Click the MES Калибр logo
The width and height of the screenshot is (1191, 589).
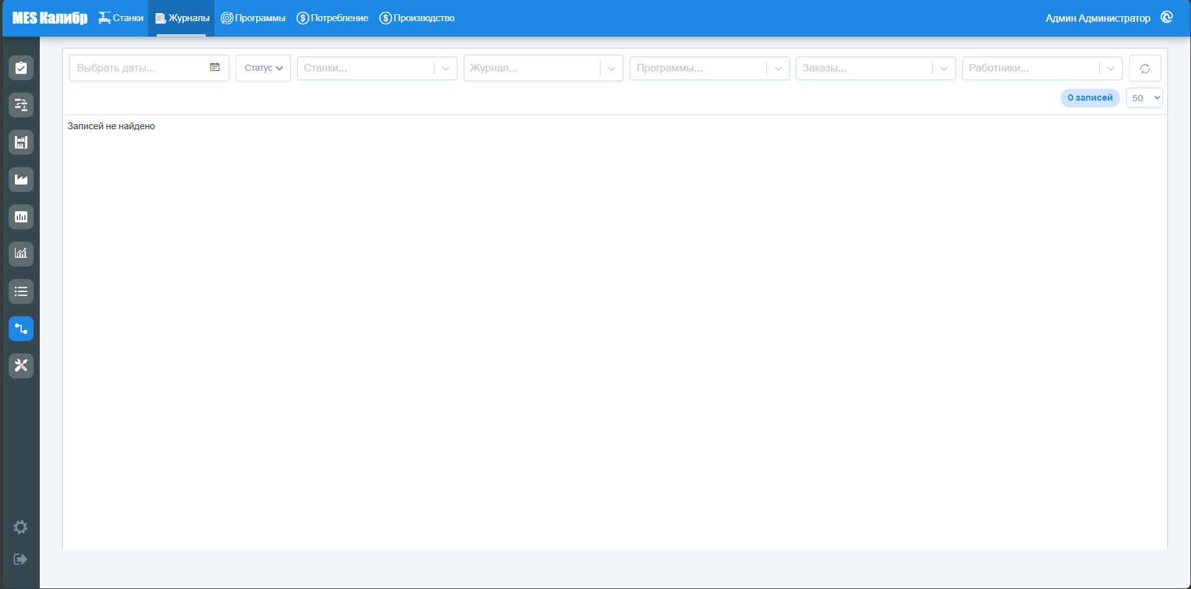pos(50,18)
